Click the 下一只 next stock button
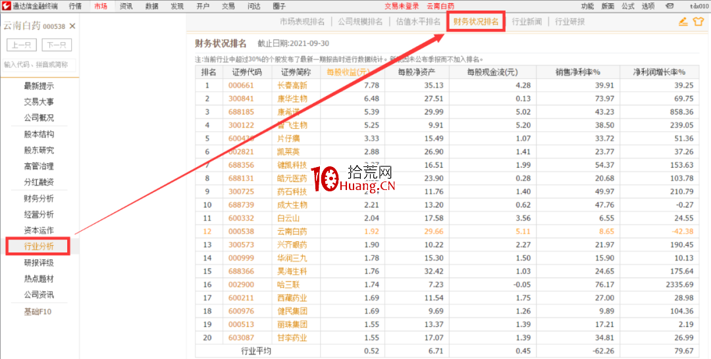This screenshot has width=711, height=359. point(57,45)
